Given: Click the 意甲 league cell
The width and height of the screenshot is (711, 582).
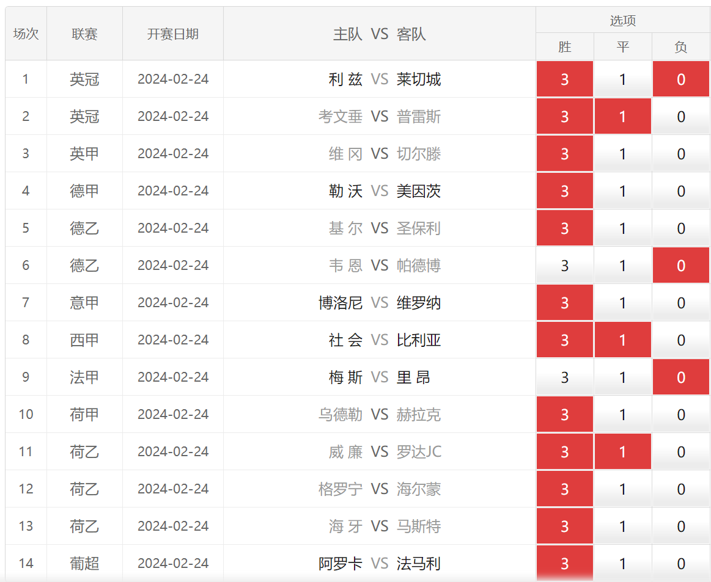Looking at the screenshot, I should (x=84, y=302).
